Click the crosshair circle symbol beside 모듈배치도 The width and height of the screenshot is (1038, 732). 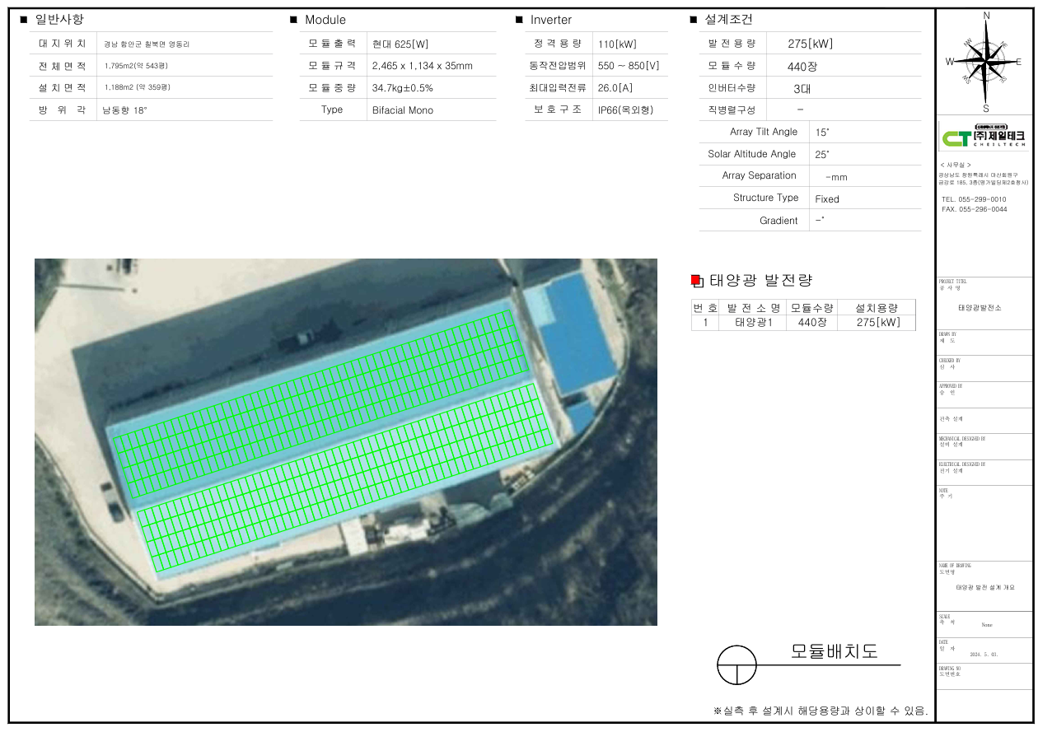(736, 664)
